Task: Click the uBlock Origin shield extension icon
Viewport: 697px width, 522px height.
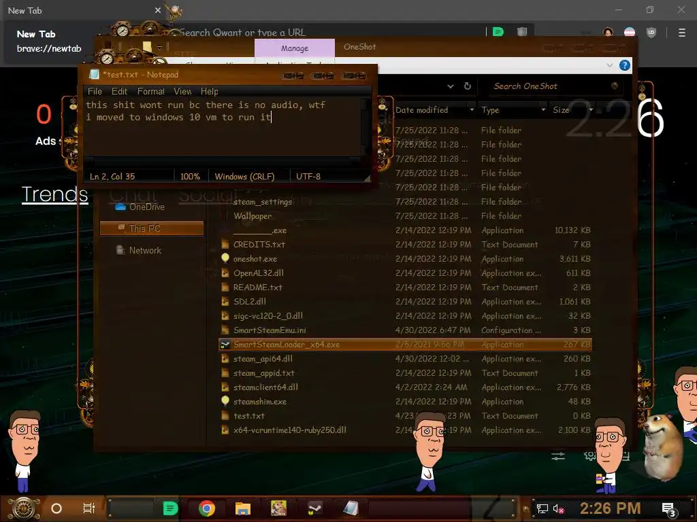Action: click(x=651, y=33)
